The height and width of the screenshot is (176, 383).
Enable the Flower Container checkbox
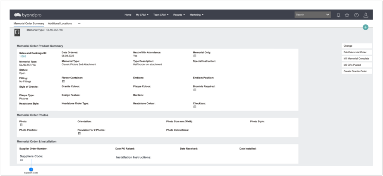coord(63,81)
